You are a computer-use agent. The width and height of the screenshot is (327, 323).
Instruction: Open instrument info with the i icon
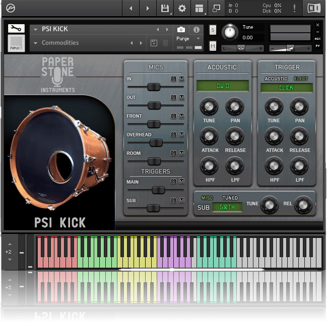click(197, 30)
